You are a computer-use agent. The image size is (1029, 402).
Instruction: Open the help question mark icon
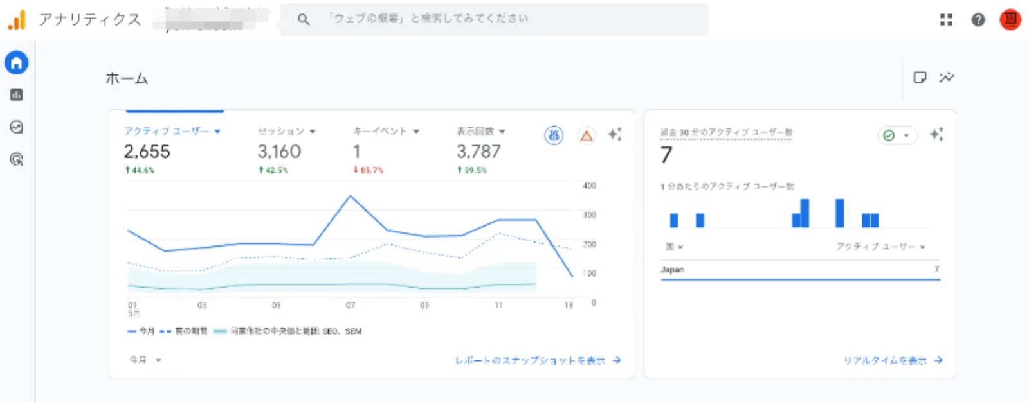coord(978,20)
